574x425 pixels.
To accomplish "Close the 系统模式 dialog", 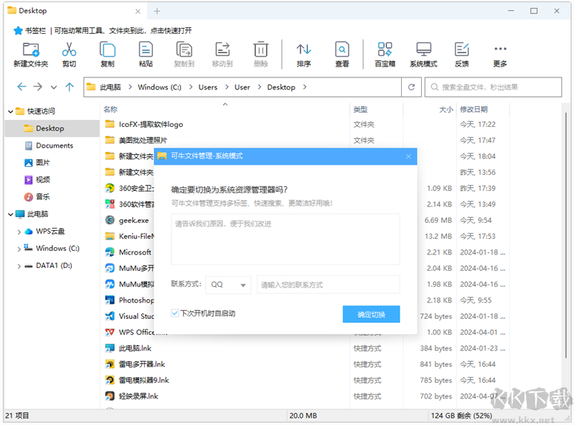I will tap(408, 156).
